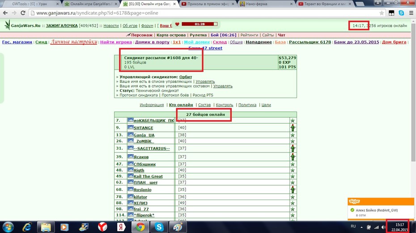This screenshot has height=233, width=416.
Task: Click the red health progress bar
Action: click(x=200, y=24)
